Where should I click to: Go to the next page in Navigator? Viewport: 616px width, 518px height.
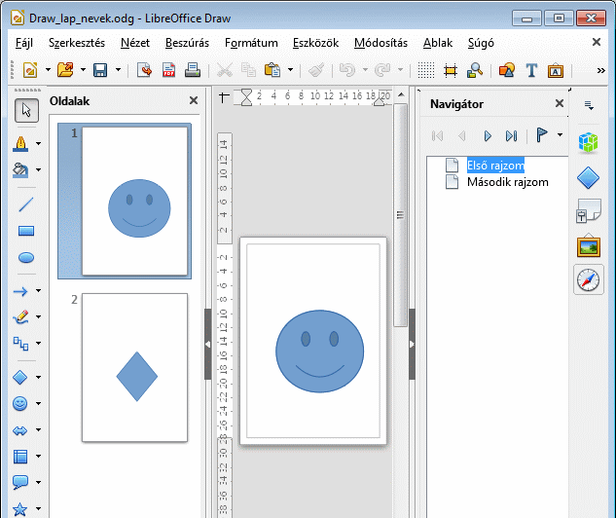(x=488, y=136)
